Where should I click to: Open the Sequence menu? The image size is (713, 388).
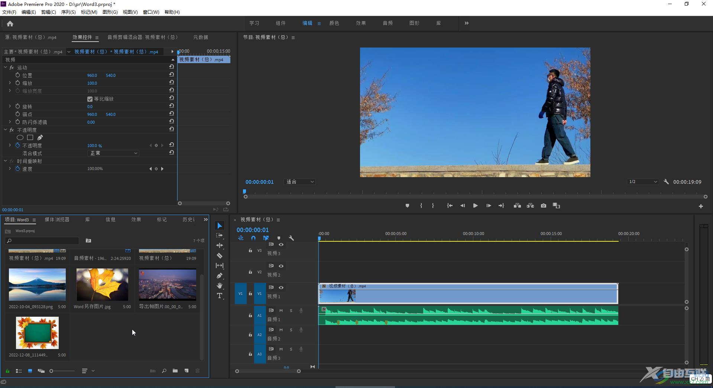pos(68,12)
